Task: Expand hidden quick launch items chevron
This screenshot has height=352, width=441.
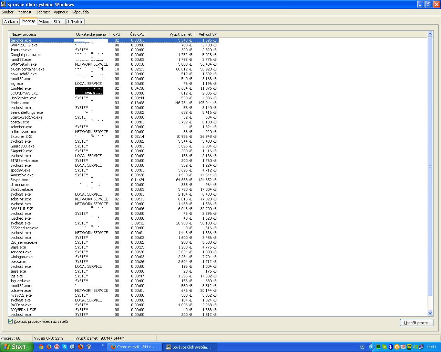Action: [103, 345]
